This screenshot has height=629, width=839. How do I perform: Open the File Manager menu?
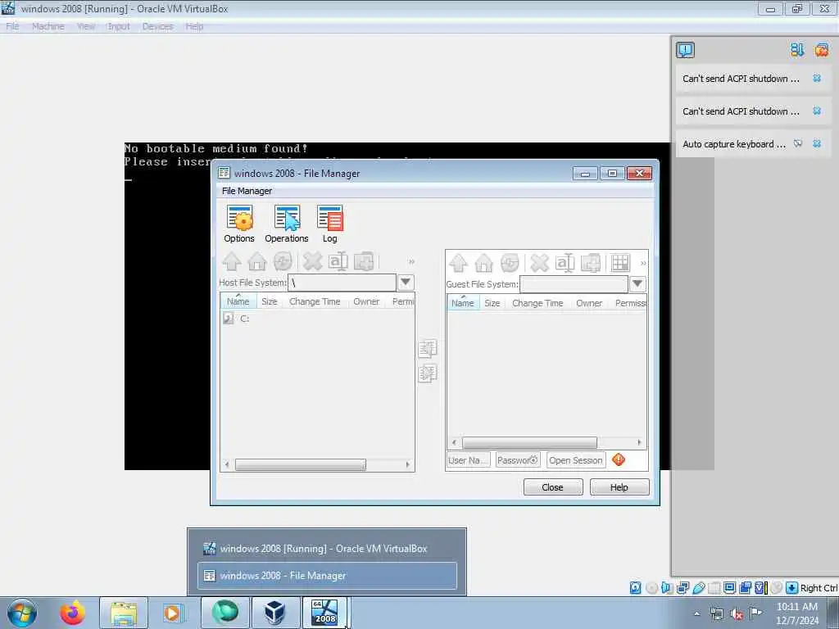247,191
